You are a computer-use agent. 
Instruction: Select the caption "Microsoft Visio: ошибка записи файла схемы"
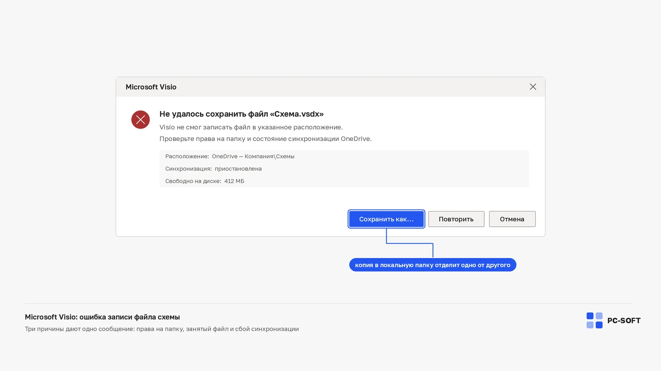[102, 317]
